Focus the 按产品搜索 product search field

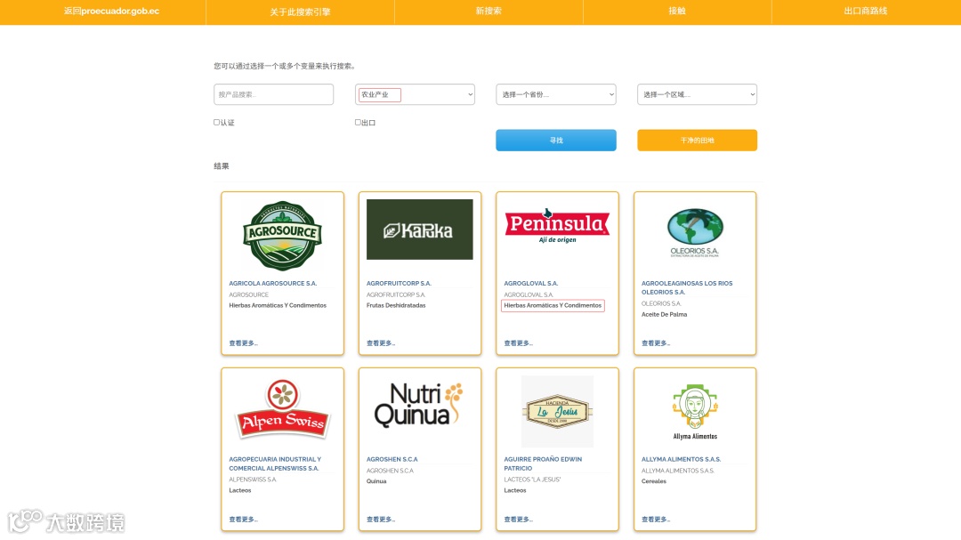273,94
